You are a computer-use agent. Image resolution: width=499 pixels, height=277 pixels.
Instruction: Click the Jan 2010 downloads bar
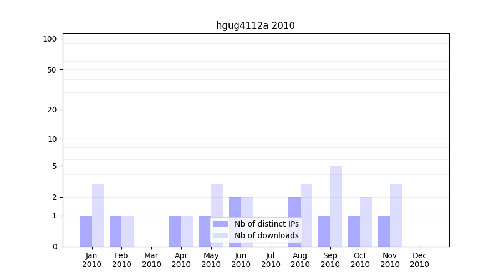tap(98, 215)
